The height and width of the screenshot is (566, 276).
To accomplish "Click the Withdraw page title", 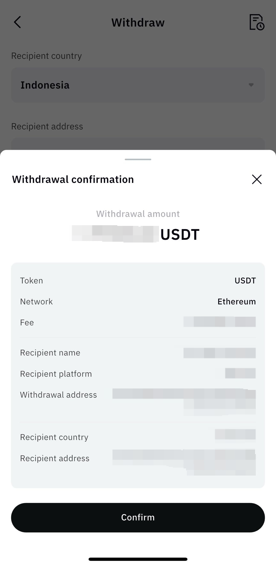I will [x=138, y=22].
